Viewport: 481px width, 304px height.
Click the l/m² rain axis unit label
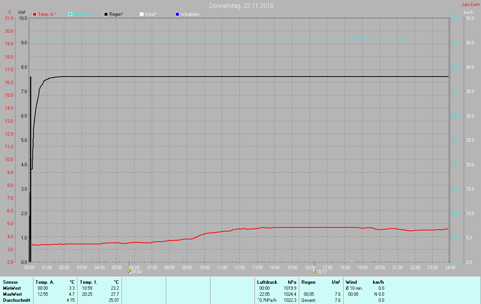[x=22, y=12]
